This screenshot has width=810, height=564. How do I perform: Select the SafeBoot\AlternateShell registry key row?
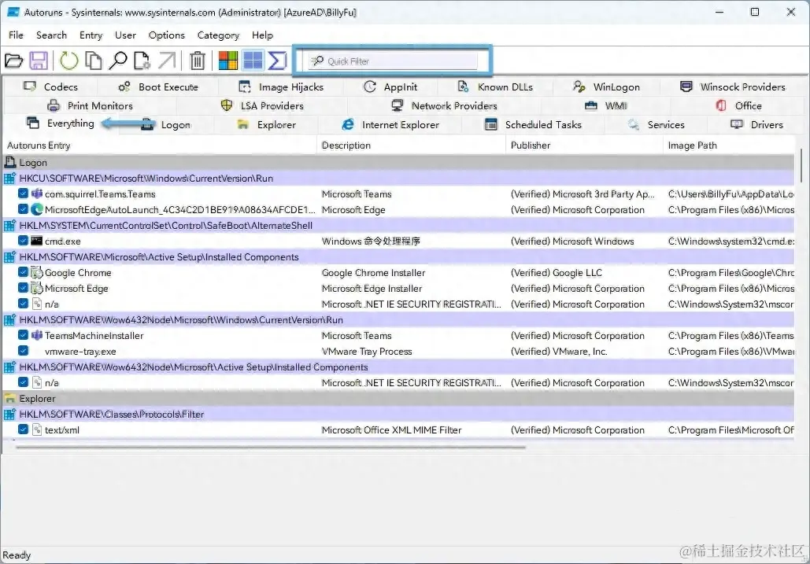398,226
